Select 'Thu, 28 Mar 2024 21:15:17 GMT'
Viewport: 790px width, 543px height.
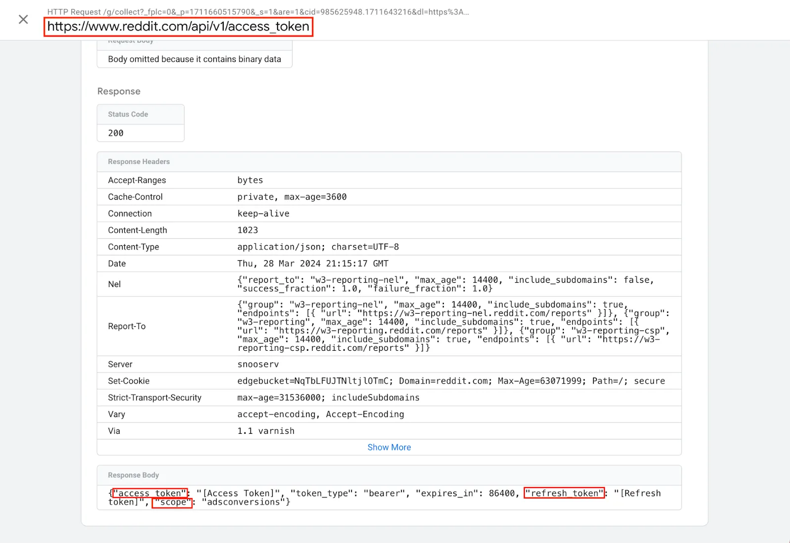(x=313, y=264)
